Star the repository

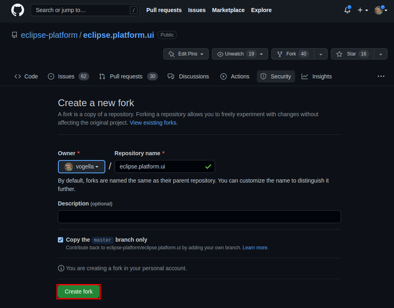352,54
